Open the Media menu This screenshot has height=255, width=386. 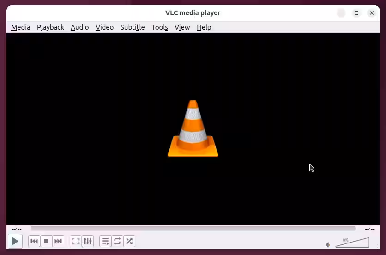tap(21, 27)
